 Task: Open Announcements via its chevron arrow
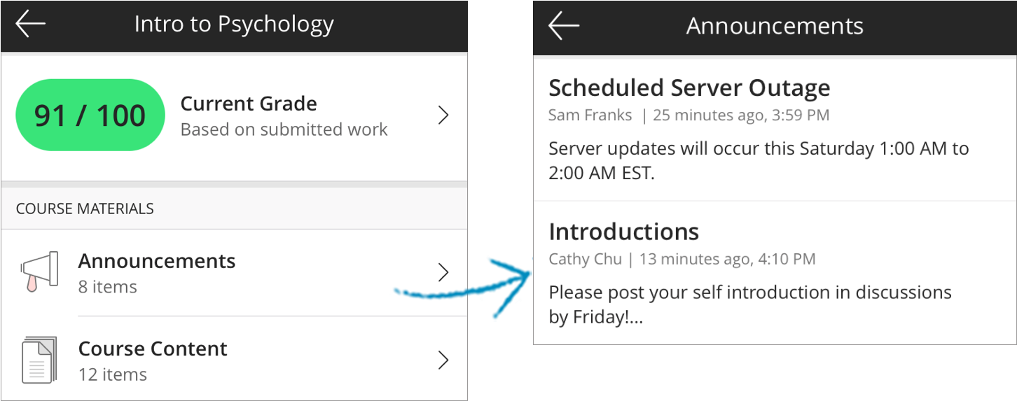point(443,272)
